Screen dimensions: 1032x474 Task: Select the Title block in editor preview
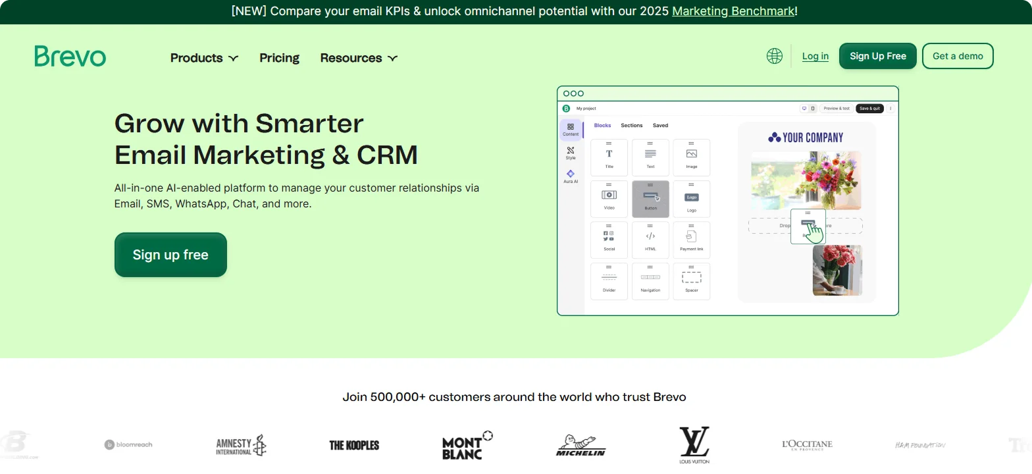tap(609, 157)
